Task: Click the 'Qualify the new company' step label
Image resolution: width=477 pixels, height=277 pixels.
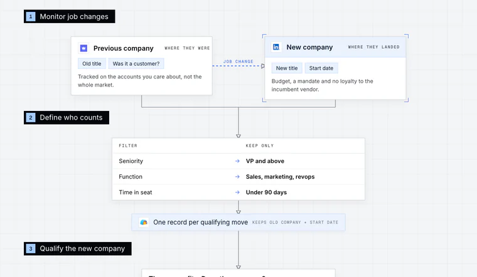Action: 78,249
